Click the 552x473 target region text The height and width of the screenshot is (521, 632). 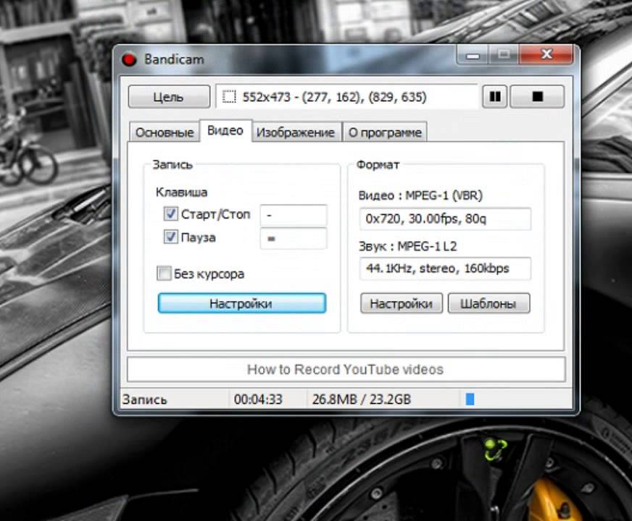point(334,97)
